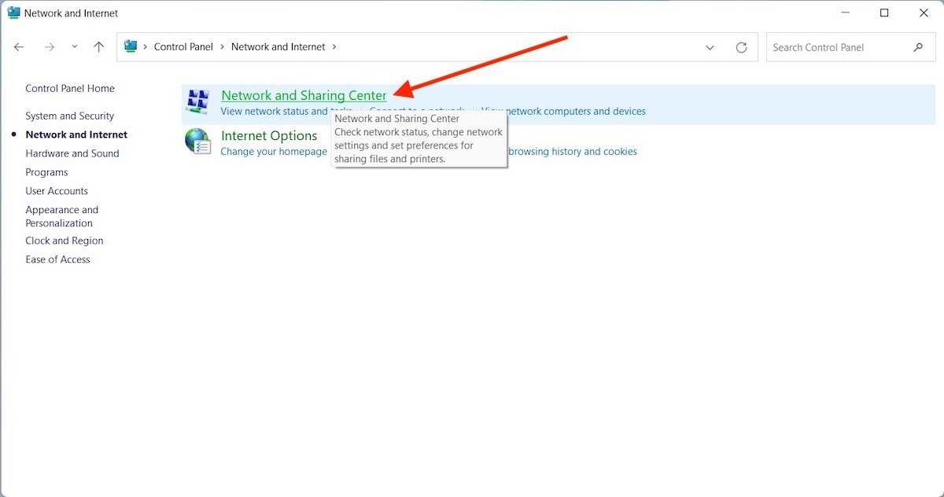
Task: Go to Control Panel Home
Action: pyautogui.click(x=69, y=88)
